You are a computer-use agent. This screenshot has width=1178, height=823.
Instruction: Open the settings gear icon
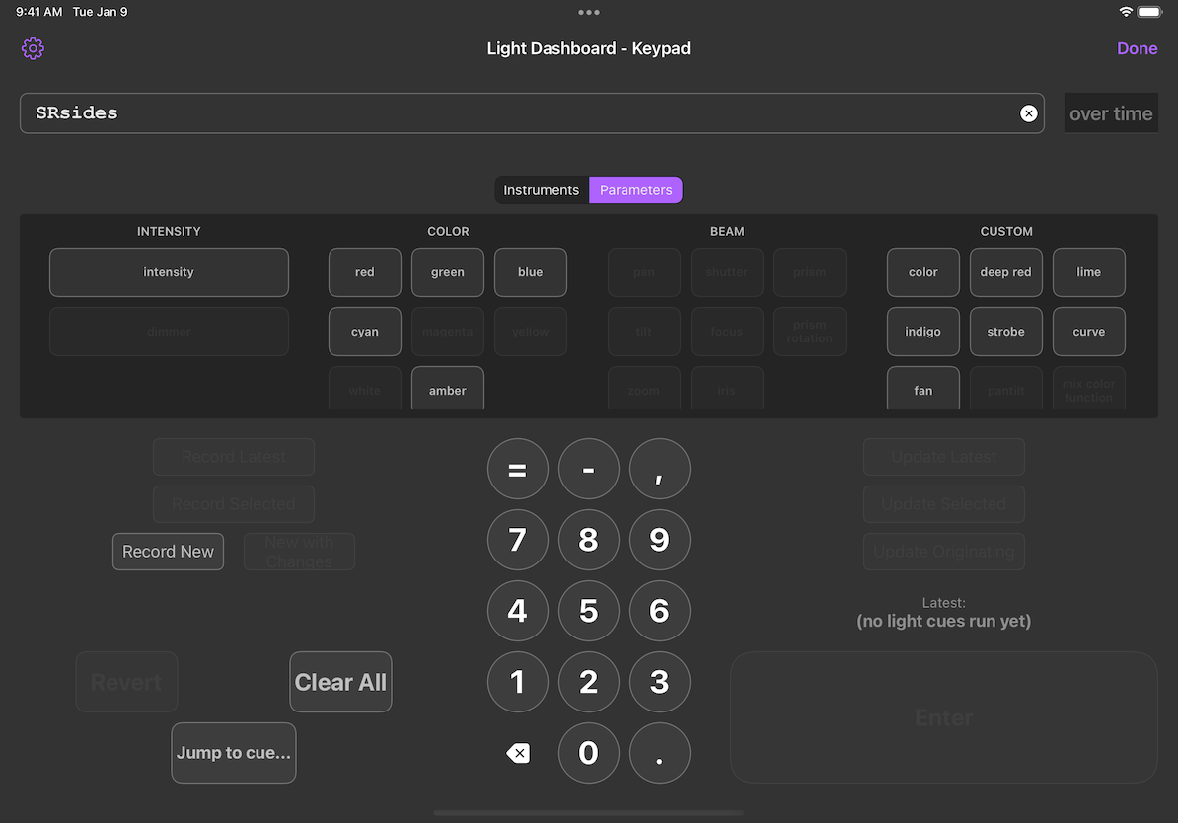(x=33, y=47)
